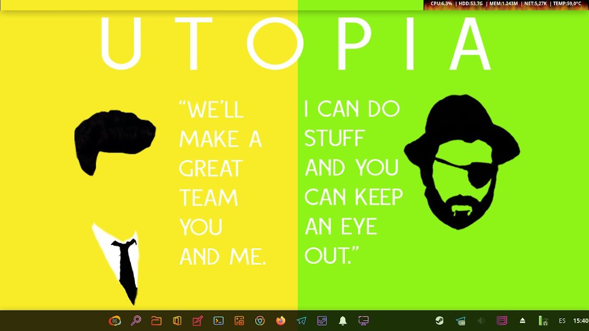Click the CPU:6,3% monitor reading

441,3
